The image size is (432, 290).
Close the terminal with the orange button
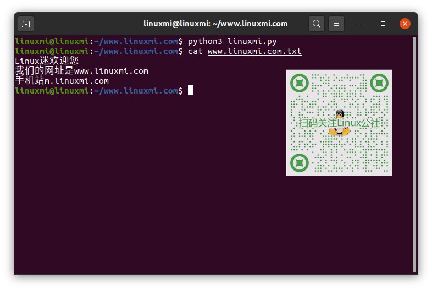point(405,24)
